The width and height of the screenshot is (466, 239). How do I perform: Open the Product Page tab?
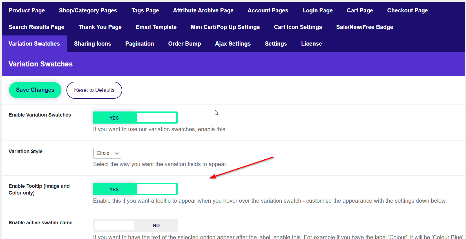click(27, 10)
